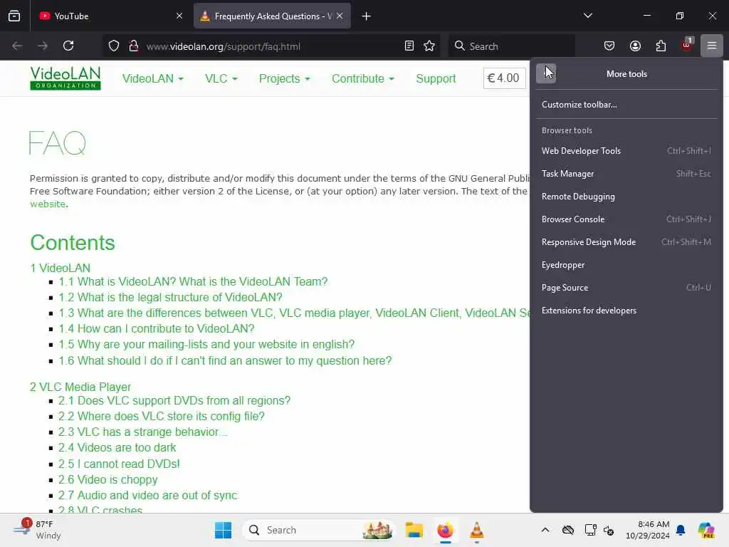Image resolution: width=729 pixels, height=547 pixels.
Task: Click the VideoLAN Organization logo
Action: tap(65, 78)
